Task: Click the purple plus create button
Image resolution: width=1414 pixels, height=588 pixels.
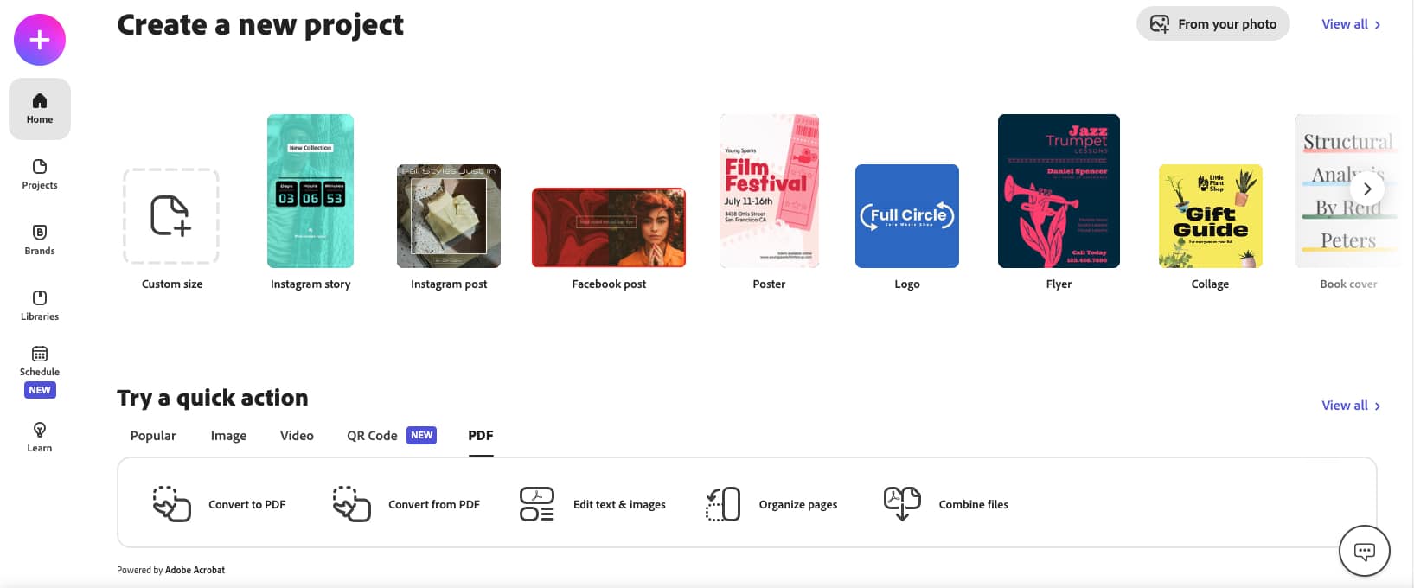Action: (x=40, y=40)
